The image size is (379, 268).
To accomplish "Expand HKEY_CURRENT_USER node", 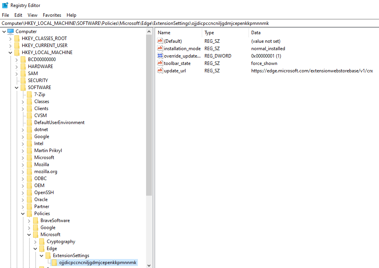I will [10, 46].
